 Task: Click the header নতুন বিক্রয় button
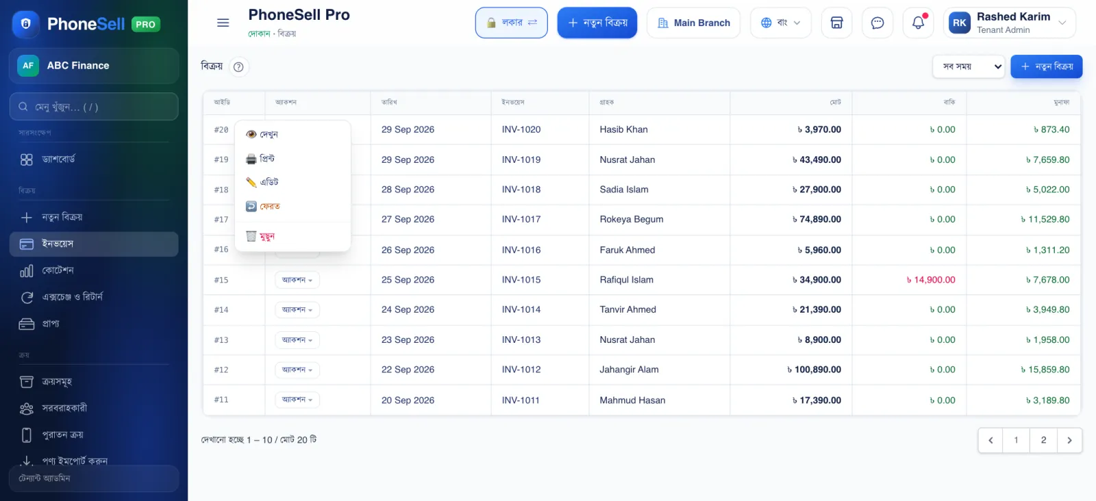(x=597, y=23)
